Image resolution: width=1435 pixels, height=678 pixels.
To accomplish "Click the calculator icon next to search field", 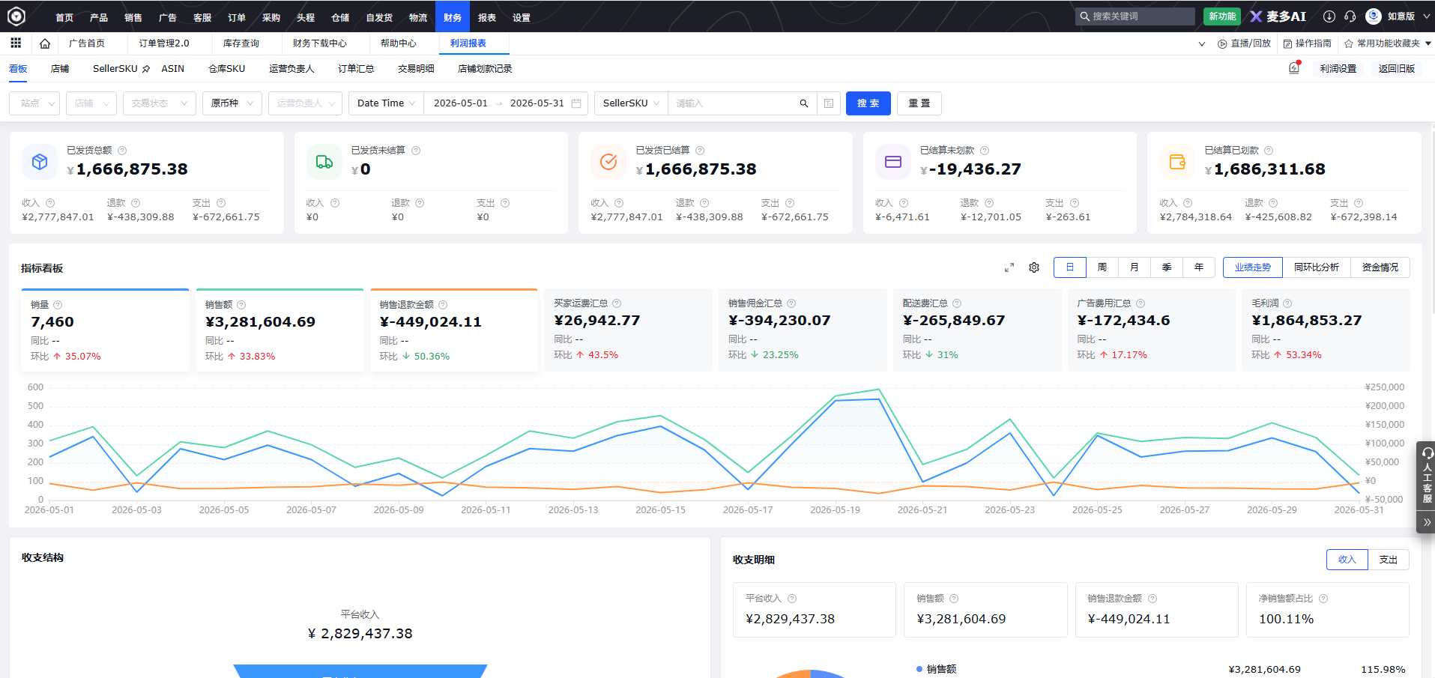I will point(829,103).
